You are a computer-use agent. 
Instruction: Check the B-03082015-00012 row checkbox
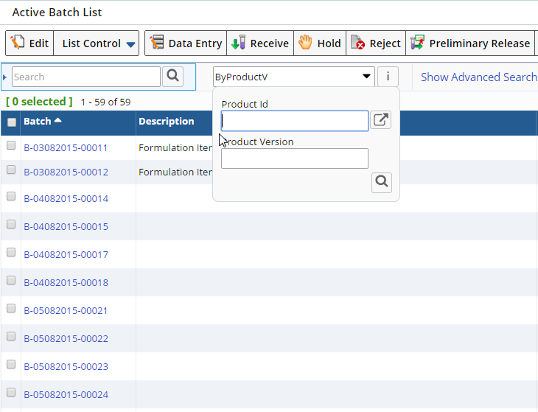pos(11,170)
